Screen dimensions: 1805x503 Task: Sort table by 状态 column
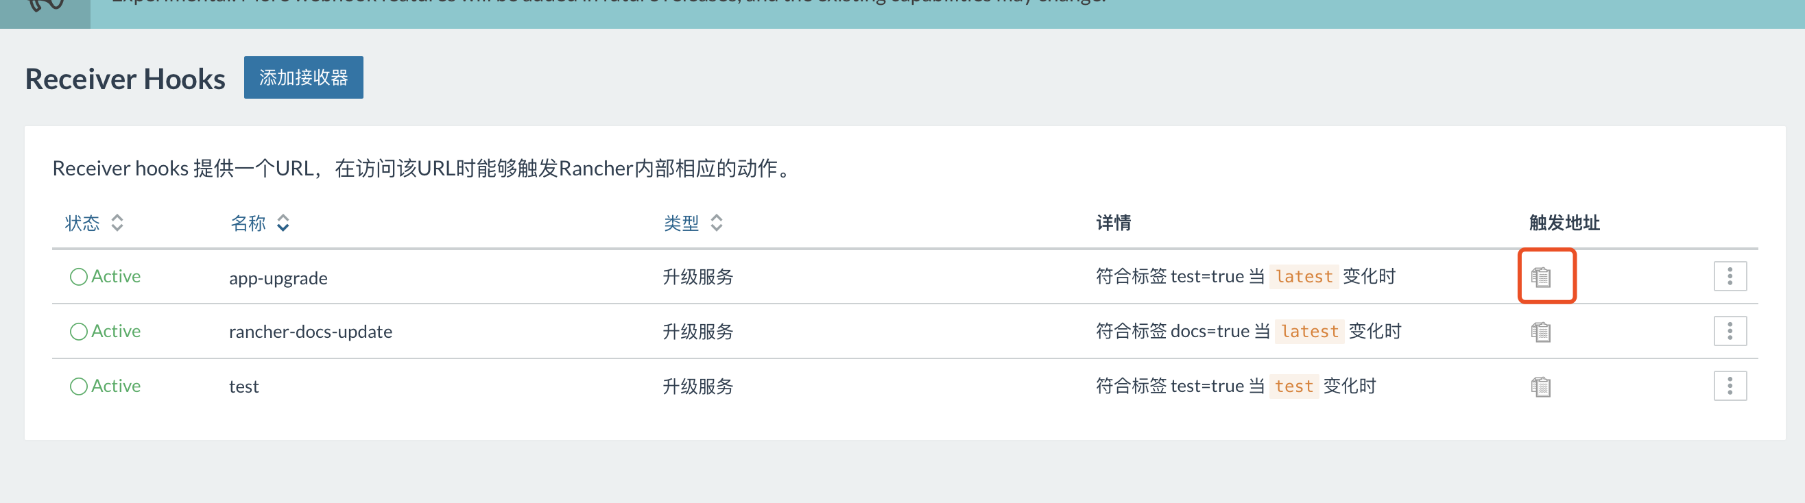94,223
